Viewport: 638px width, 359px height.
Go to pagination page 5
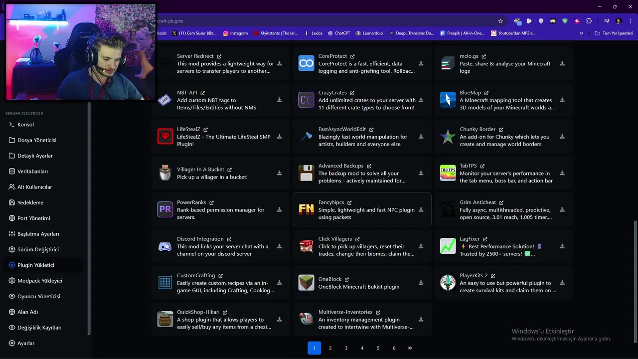378,348
